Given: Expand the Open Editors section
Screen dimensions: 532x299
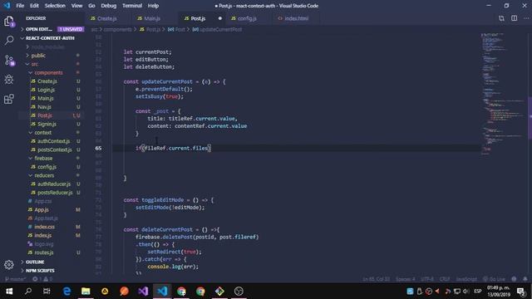Looking at the screenshot, I should (x=38, y=29).
